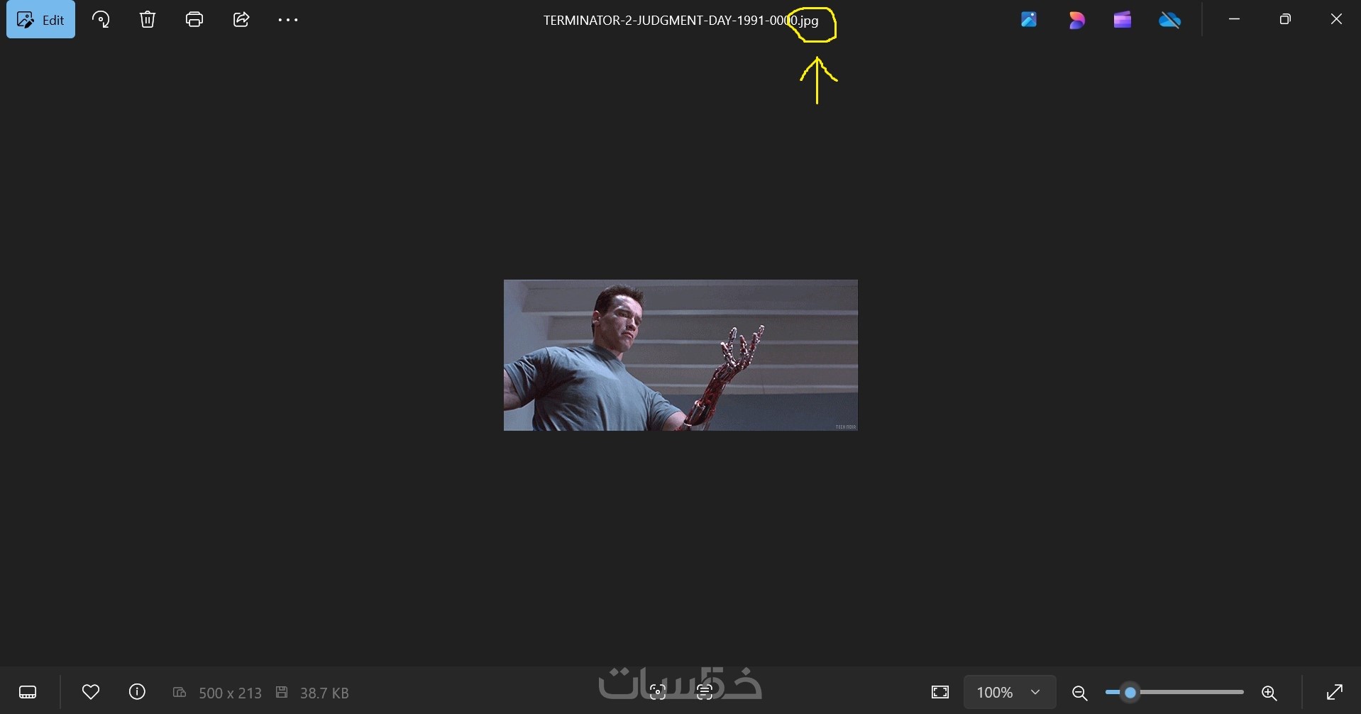
Task: Zoom in with the plus magnifier
Action: click(x=1269, y=692)
